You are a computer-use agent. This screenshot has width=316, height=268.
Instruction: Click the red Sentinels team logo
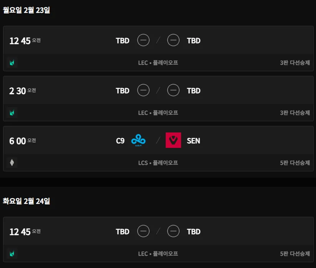click(x=173, y=141)
